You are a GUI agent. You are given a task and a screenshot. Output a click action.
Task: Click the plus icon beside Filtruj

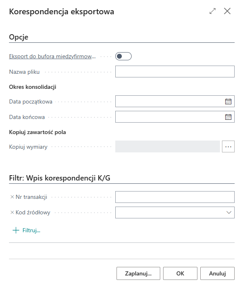tap(16, 230)
